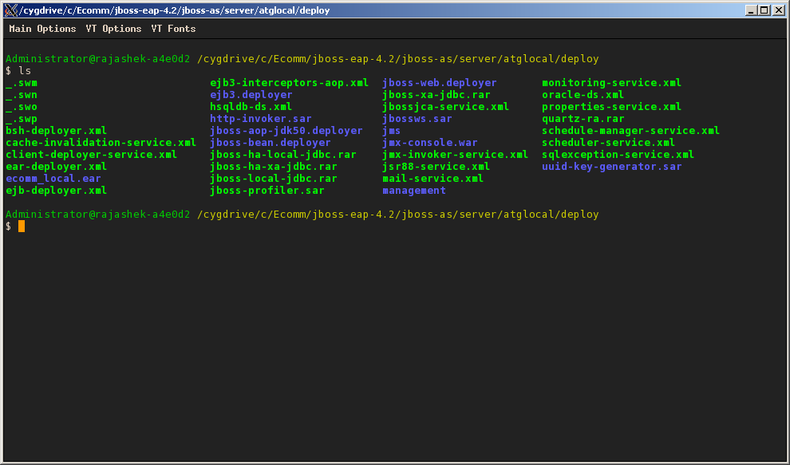Click ejb-deployer.xml entry

(57, 191)
